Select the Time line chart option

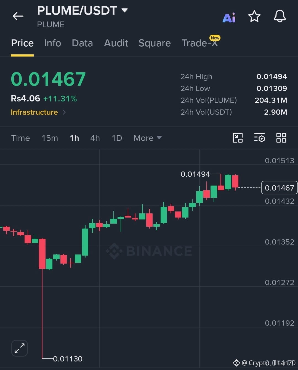pyautogui.click(x=20, y=138)
